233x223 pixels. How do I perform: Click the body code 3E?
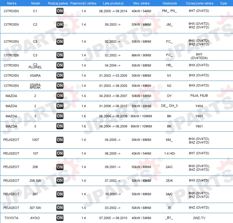[x=170, y=208]
